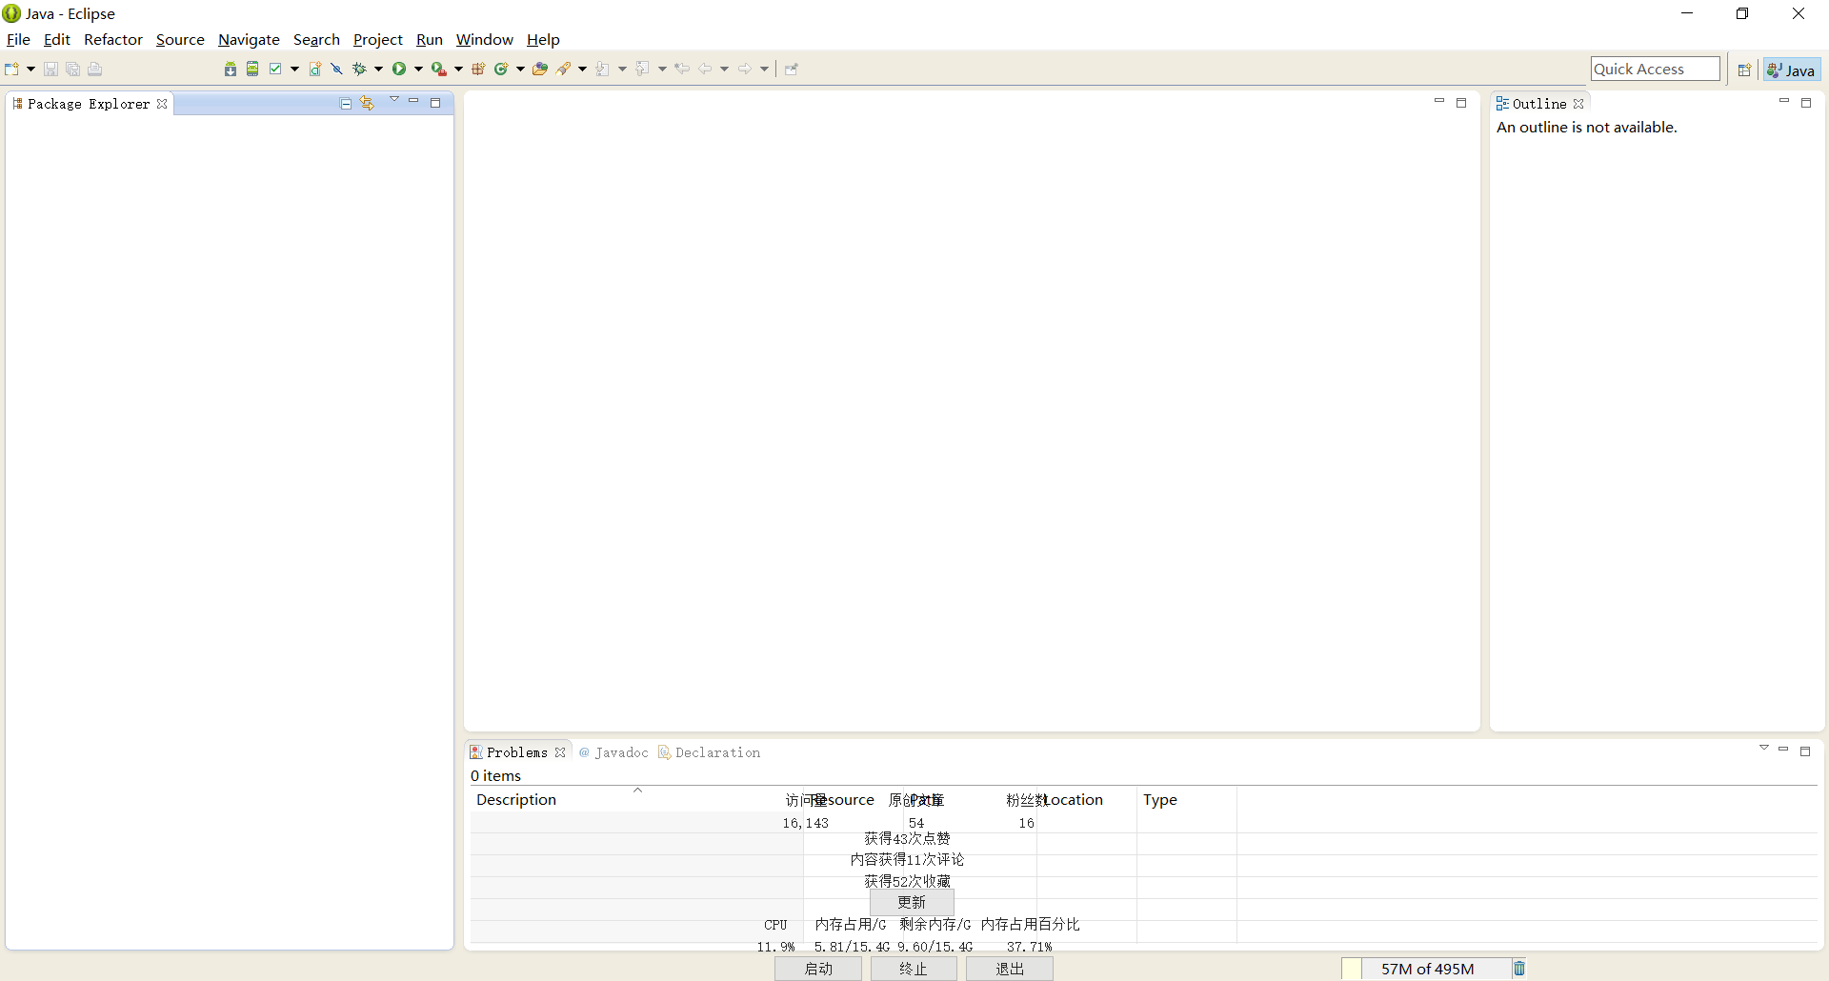Open the New wizard dropdown arrow
Viewport: 1829px width, 981px height.
tap(30, 69)
